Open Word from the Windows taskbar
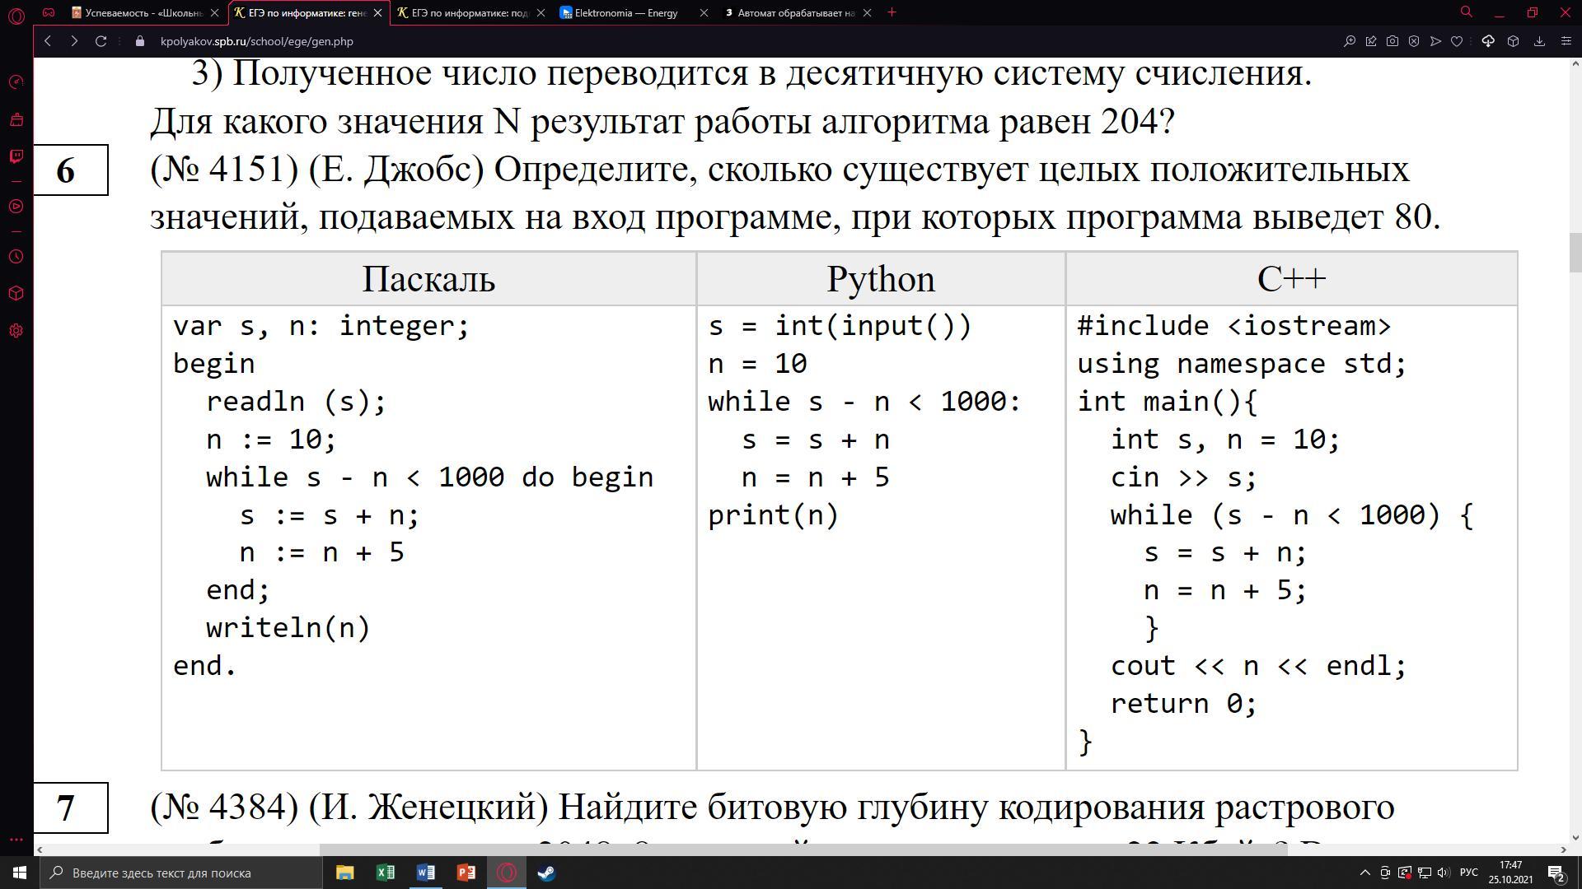 [x=425, y=873]
